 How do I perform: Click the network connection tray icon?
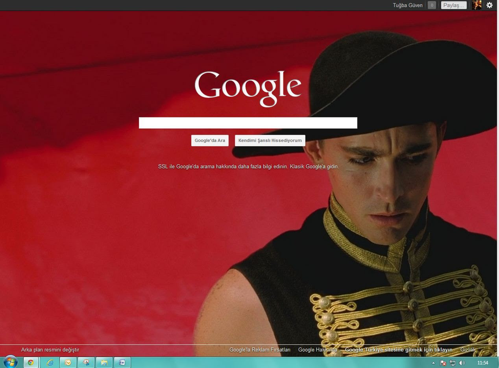point(452,363)
